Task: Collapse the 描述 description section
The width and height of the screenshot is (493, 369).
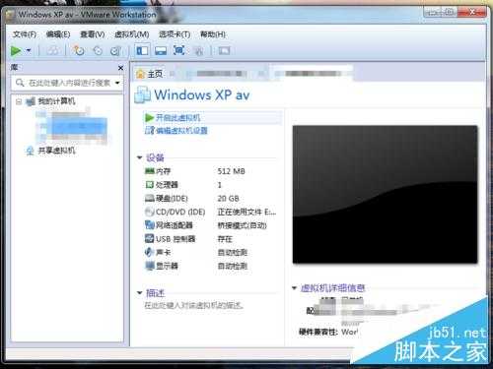Action: click(140, 292)
